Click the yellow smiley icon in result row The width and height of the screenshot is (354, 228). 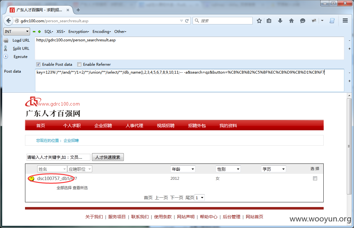click(x=32, y=179)
